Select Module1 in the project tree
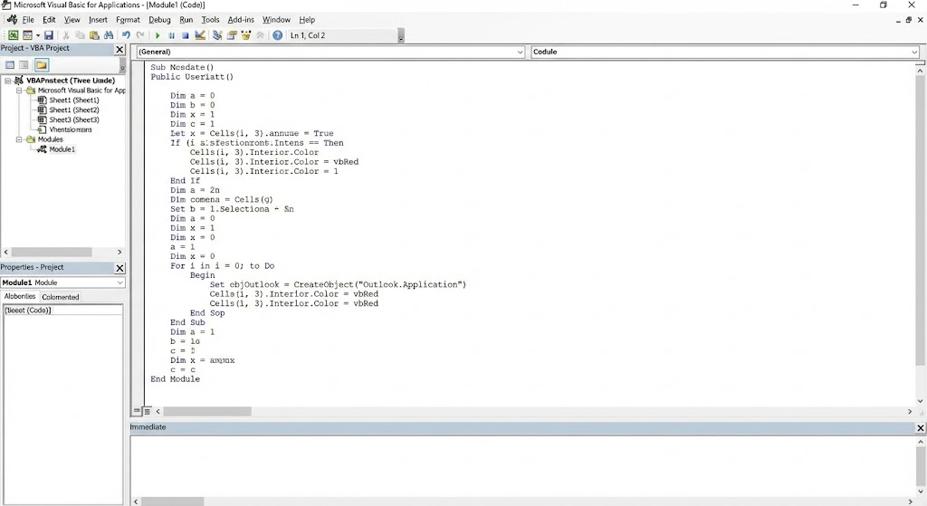 pos(62,149)
